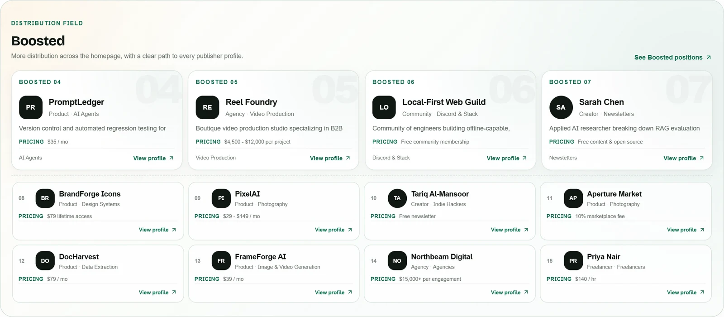Click the Boosted section heading

click(x=38, y=41)
